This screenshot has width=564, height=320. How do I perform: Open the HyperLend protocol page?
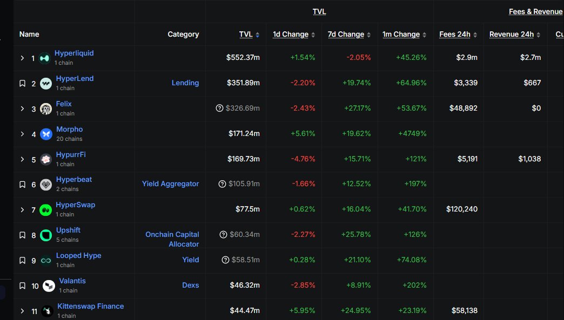point(75,79)
